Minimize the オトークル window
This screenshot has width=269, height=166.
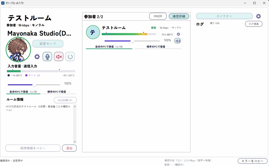click(245, 3)
